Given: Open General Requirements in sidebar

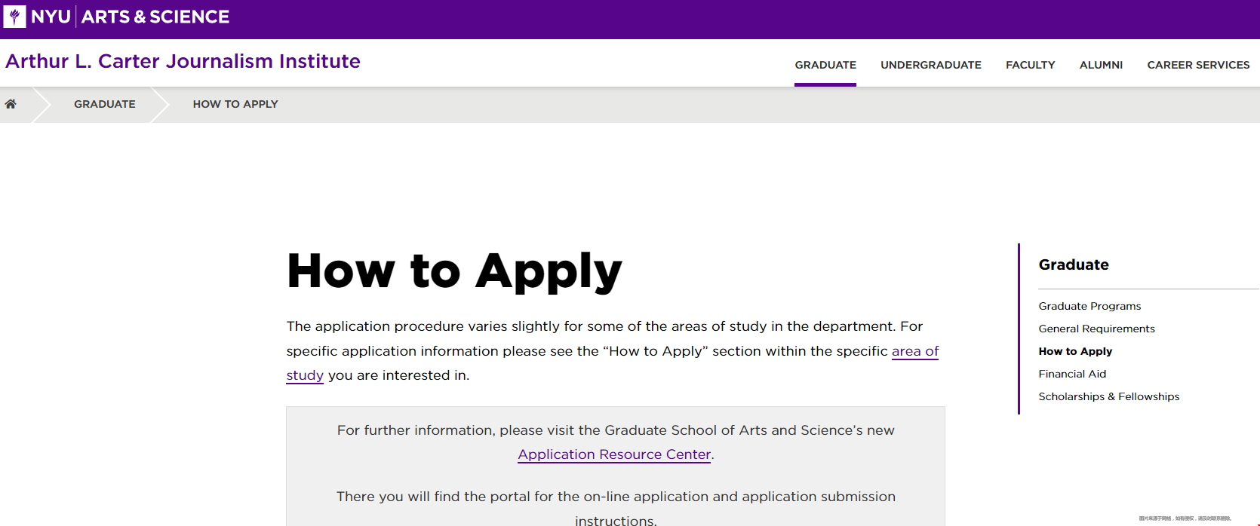Looking at the screenshot, I should click(1096, 329).
